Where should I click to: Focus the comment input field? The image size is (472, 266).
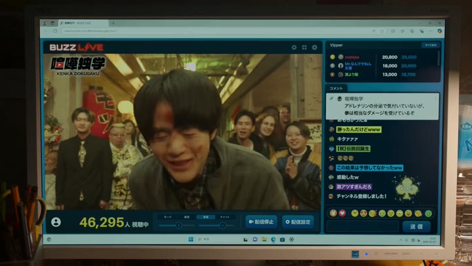pyautogui.click(x=363, y=227)
